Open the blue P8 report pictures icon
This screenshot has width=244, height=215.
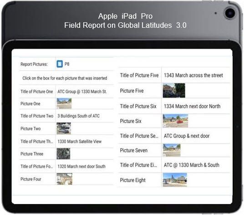[60, 64]
